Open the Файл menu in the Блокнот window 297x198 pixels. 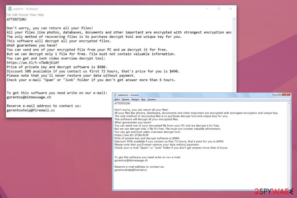[117, 99]
